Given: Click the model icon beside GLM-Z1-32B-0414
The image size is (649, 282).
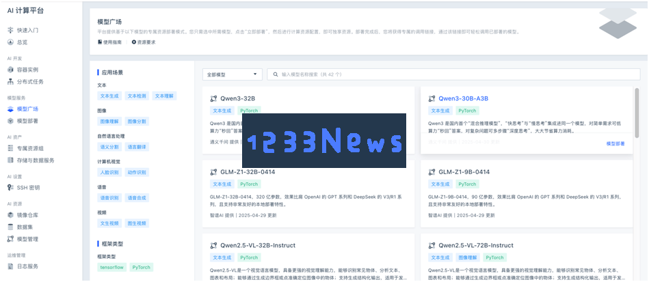Looking at the screenshot, I should pyautogui.click(x=213, y=172).
